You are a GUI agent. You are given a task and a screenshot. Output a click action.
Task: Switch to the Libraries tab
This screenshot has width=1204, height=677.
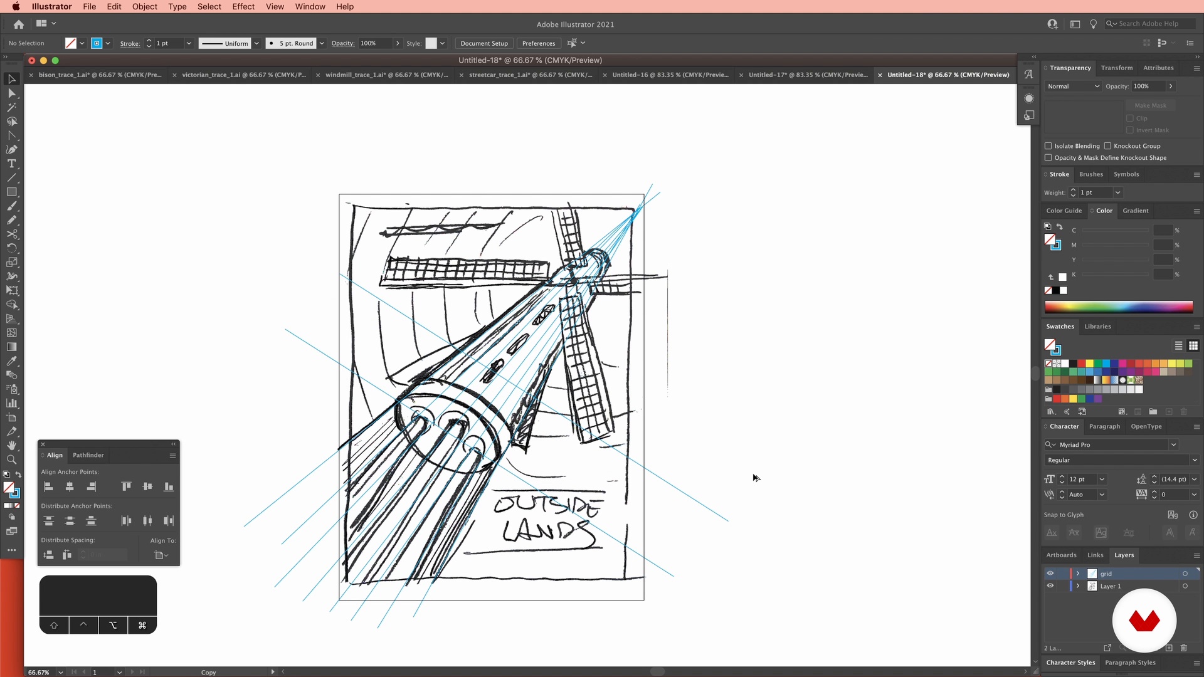1097,327
